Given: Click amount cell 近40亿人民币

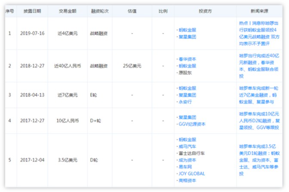Looking at the screenshot, I should tap(68, 66).
